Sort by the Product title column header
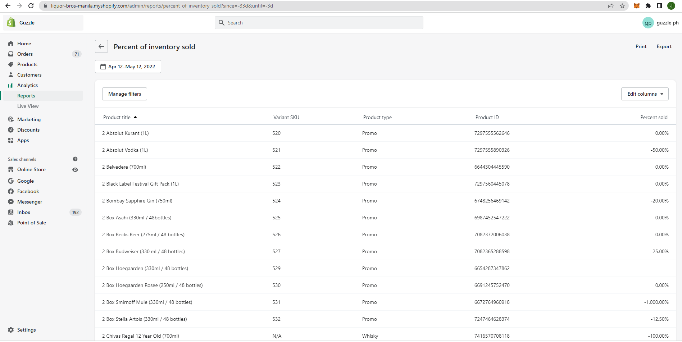The width and height of the screenshot is (682, 342). (117, 117)
